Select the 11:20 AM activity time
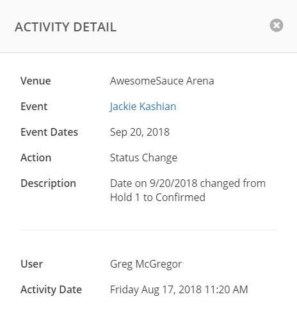The height and width of the screenshot is (315, 297). pos(226,289)
